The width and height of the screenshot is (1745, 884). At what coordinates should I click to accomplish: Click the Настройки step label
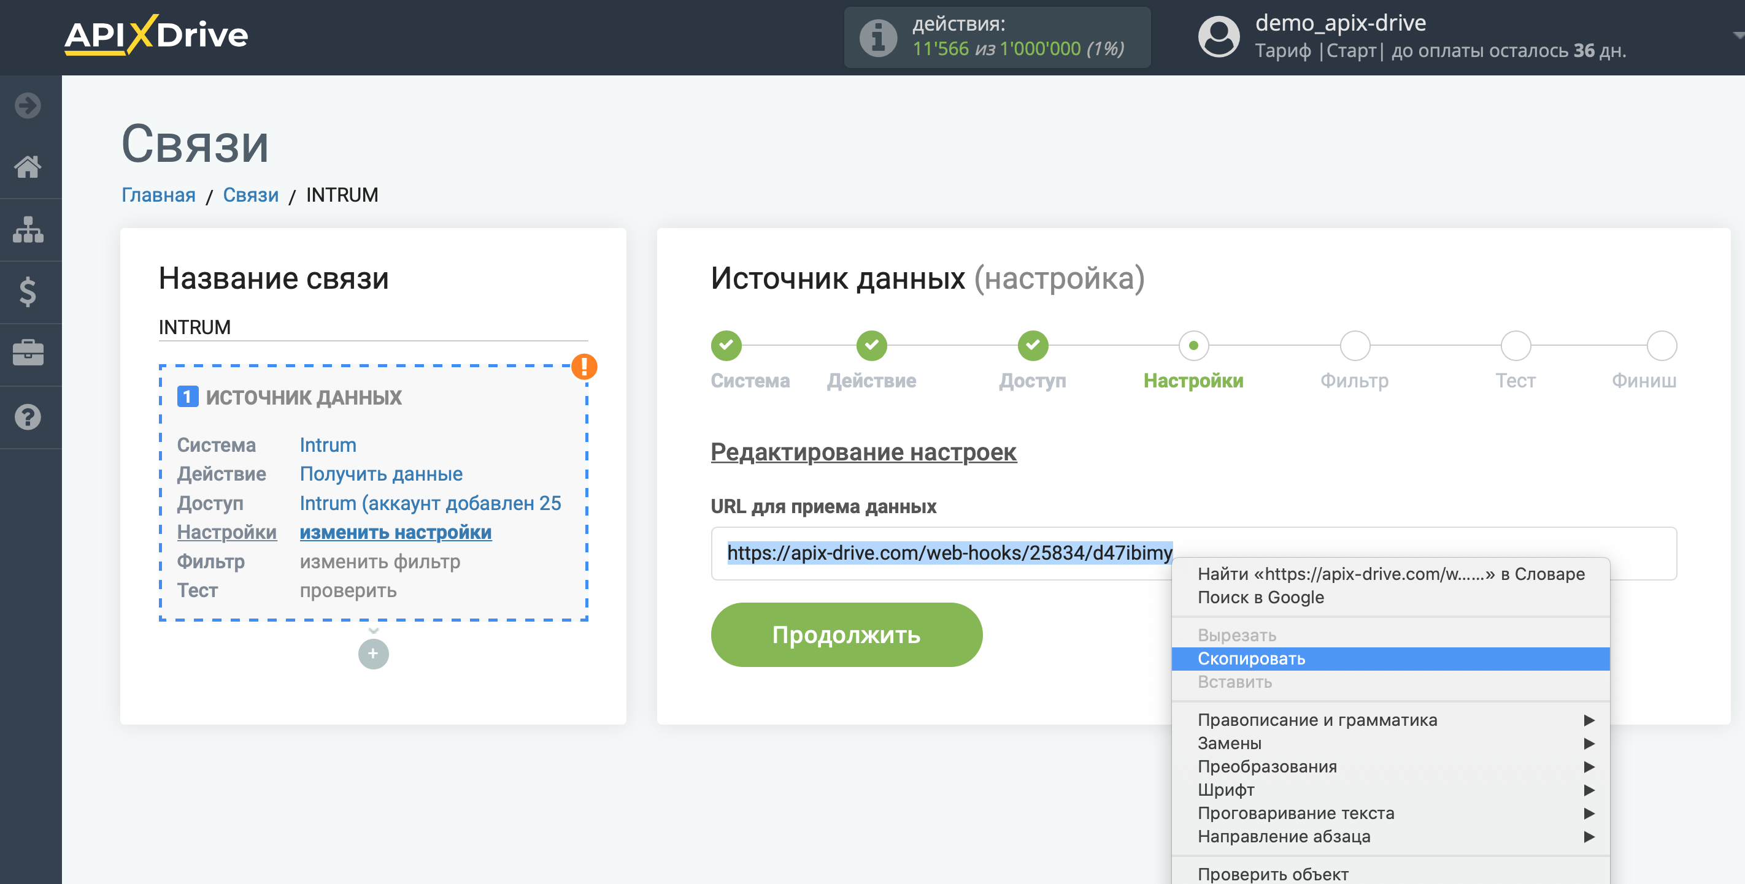point(1193,381)
